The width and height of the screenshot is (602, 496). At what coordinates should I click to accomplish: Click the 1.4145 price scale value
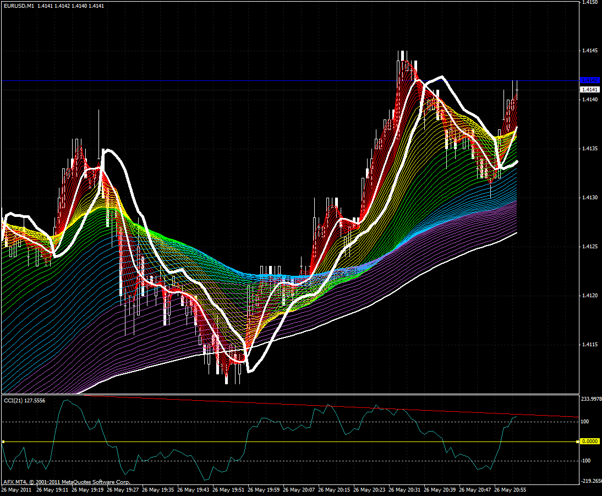[x=590, y=51]
